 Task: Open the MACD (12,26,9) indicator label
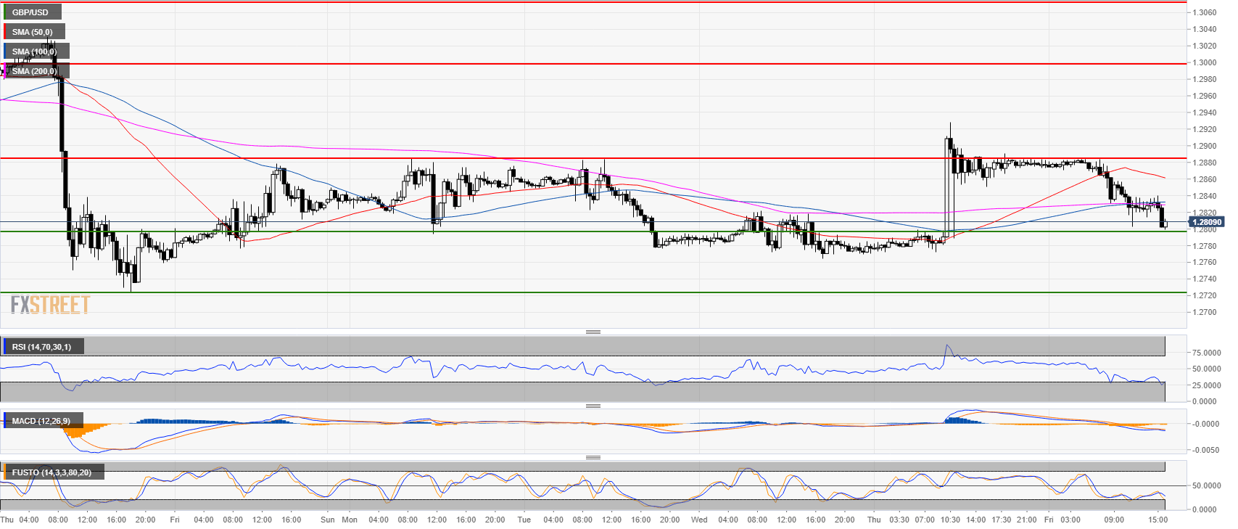[x=41, y=421]
